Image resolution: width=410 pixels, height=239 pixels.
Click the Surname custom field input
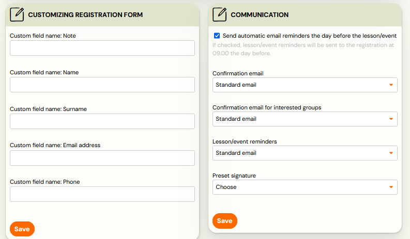pos(102,121)
